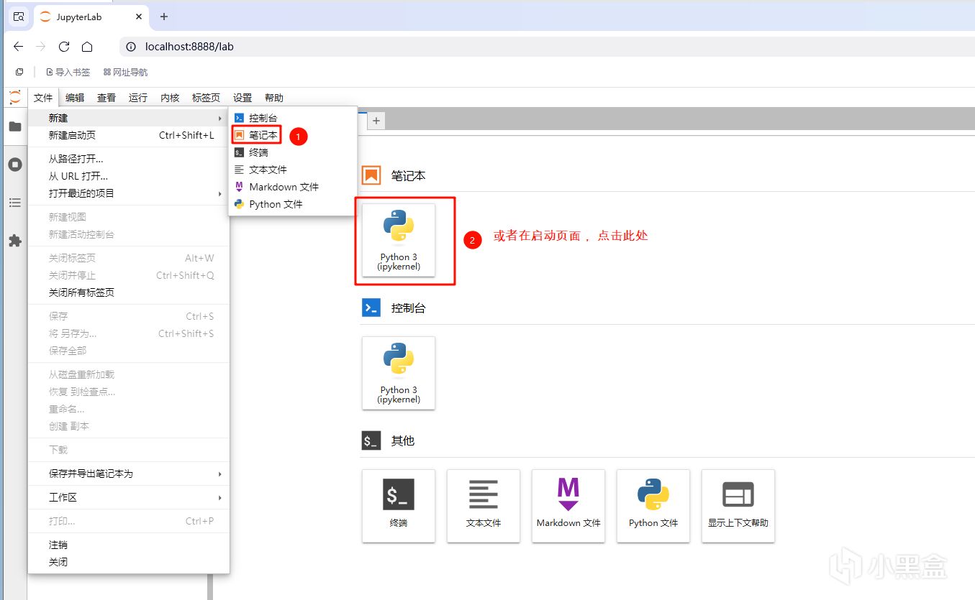Reload the page with the refresh icon
975x600 pixels.
point(64,47)
